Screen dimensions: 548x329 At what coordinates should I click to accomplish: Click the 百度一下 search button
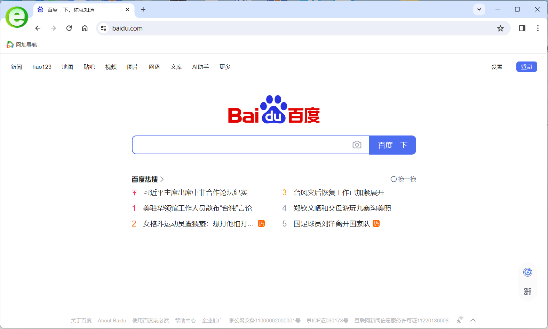(x=392, y=145)
